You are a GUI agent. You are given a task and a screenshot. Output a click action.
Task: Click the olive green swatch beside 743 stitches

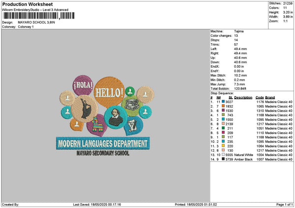click(x=223, y=115)
